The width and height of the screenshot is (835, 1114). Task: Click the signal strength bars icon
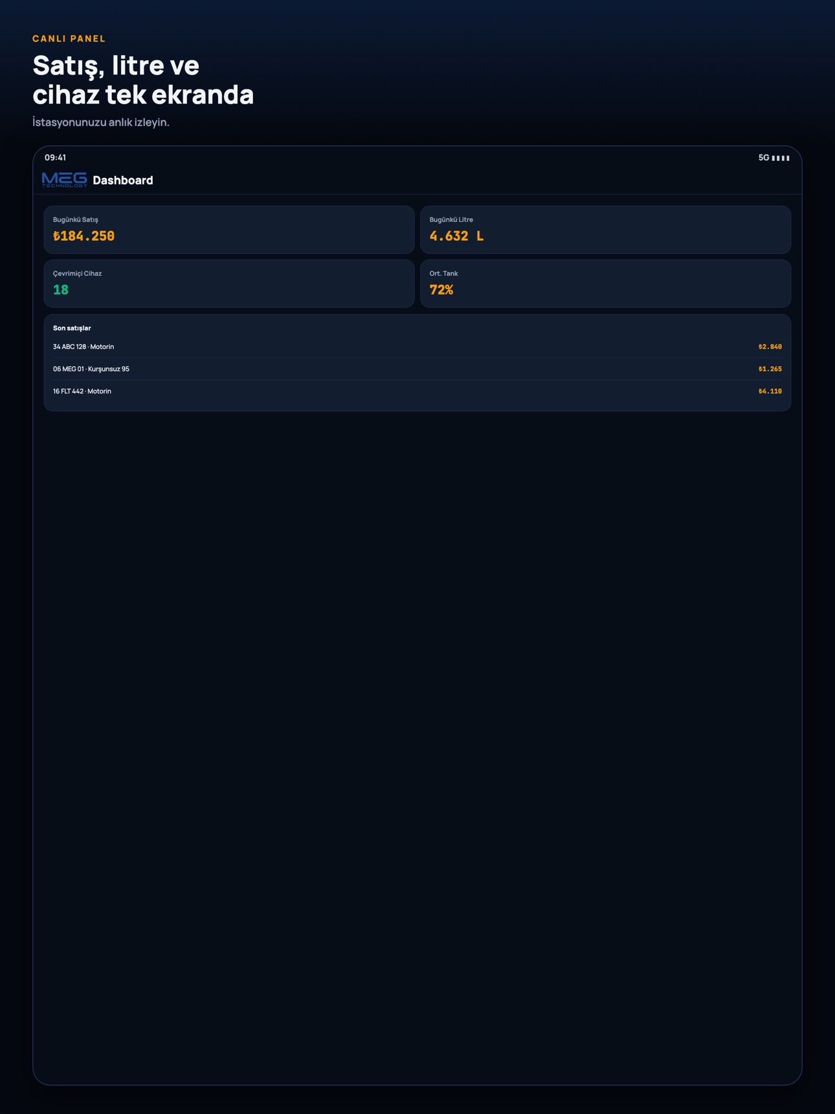(x=781, y=158)
